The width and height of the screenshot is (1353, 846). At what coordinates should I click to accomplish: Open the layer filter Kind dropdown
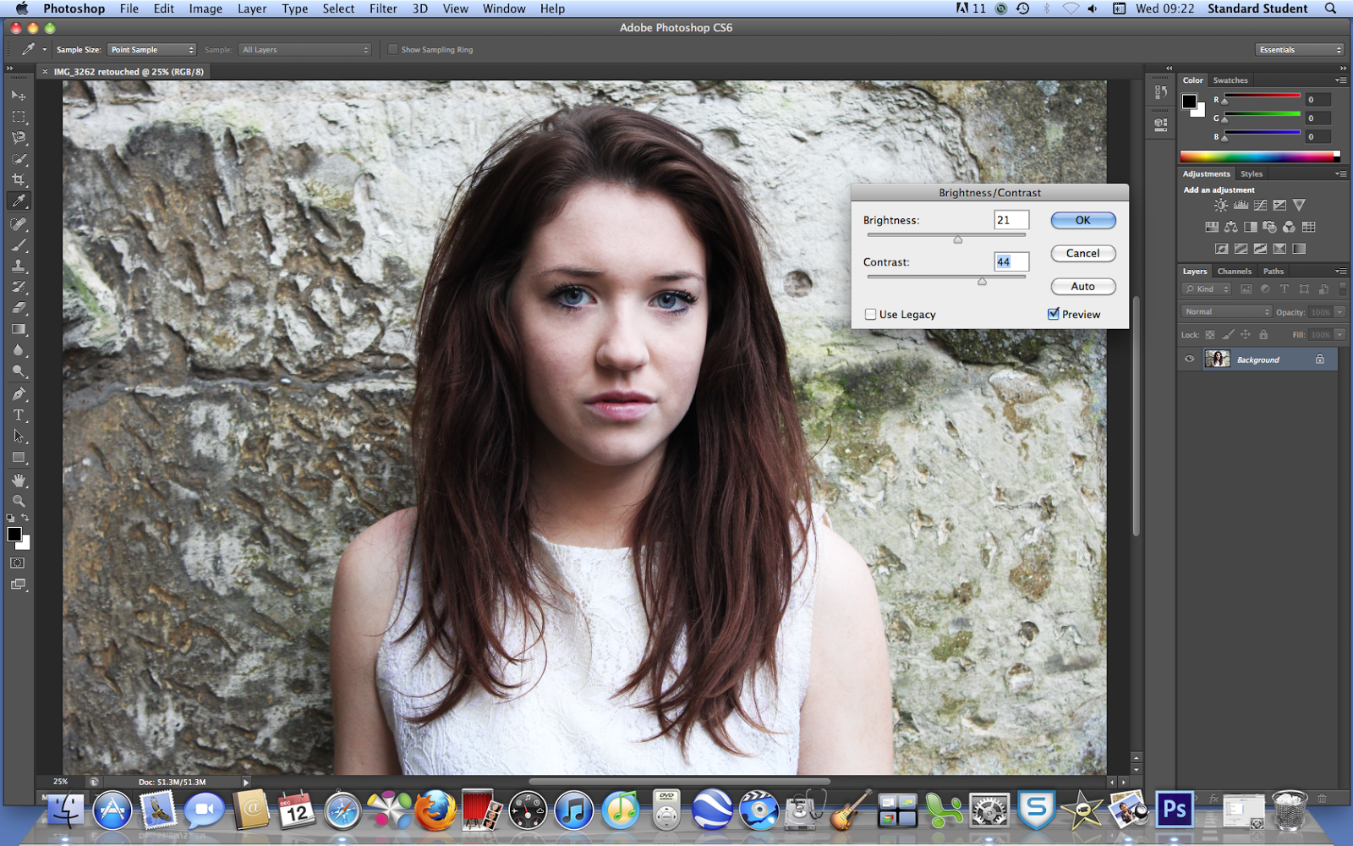point(1207,289)
